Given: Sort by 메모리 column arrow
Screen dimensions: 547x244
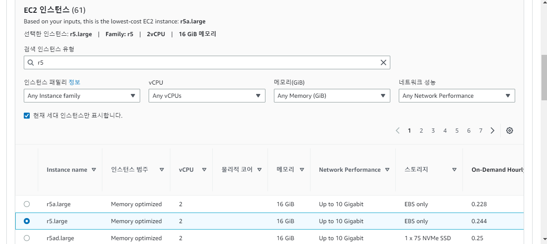Looking at the screenshot, I should (x=302, y=170).
